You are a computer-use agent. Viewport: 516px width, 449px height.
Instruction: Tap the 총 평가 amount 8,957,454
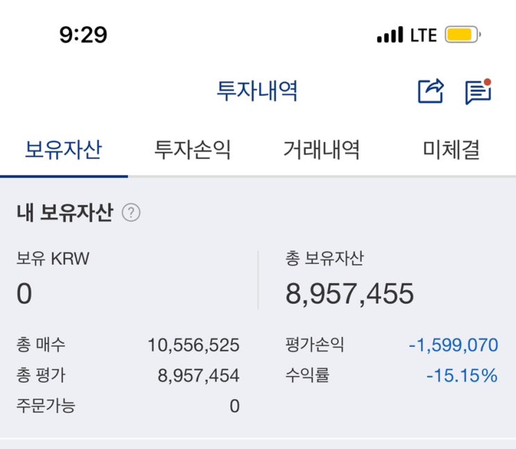199,376
